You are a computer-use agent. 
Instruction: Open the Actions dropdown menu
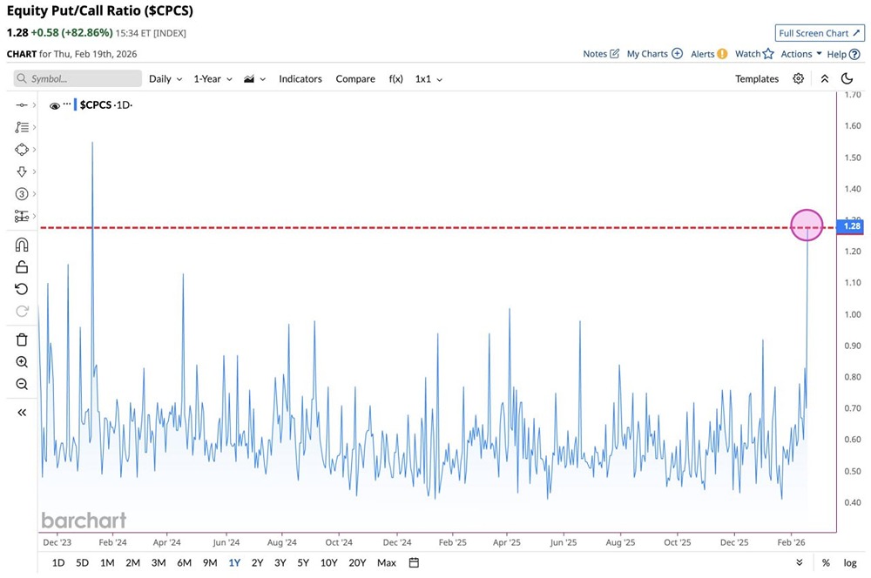(801, 54)
